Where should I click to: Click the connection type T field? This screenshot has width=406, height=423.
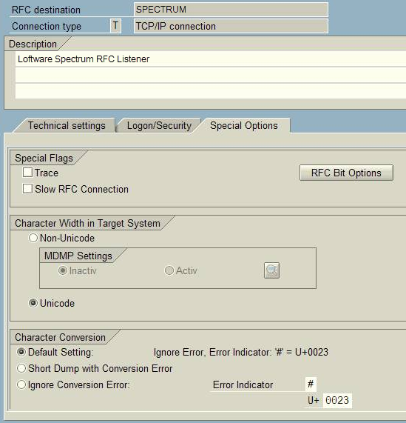pyautogui.click(x=115, y=26)
